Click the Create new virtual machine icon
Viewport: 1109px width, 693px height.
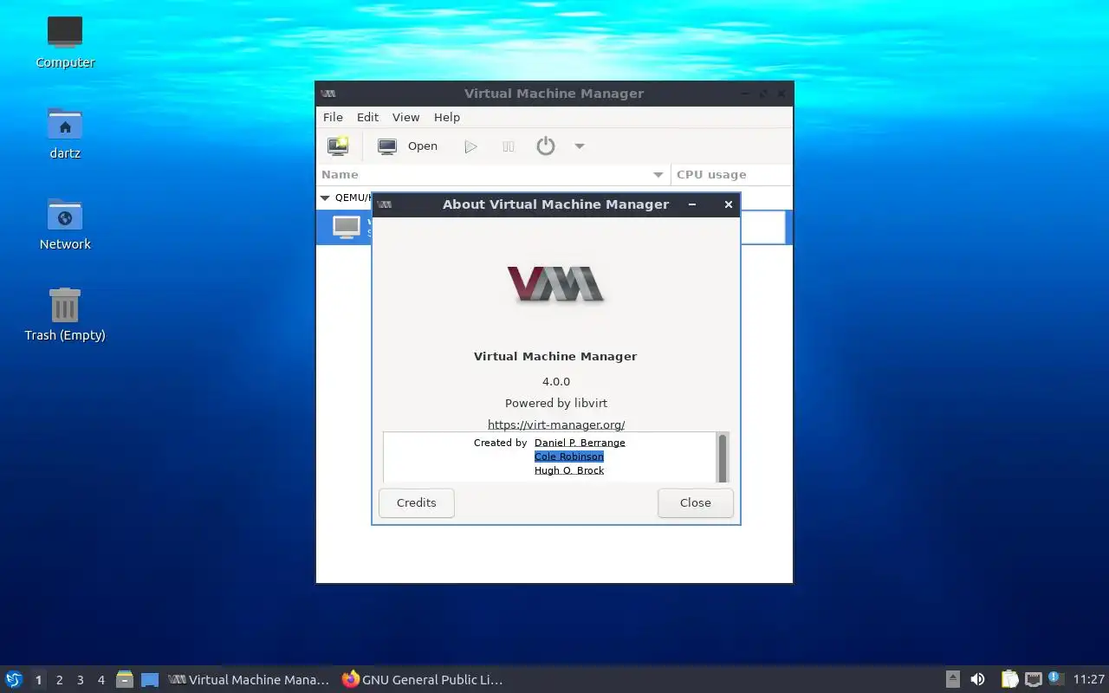338,146
